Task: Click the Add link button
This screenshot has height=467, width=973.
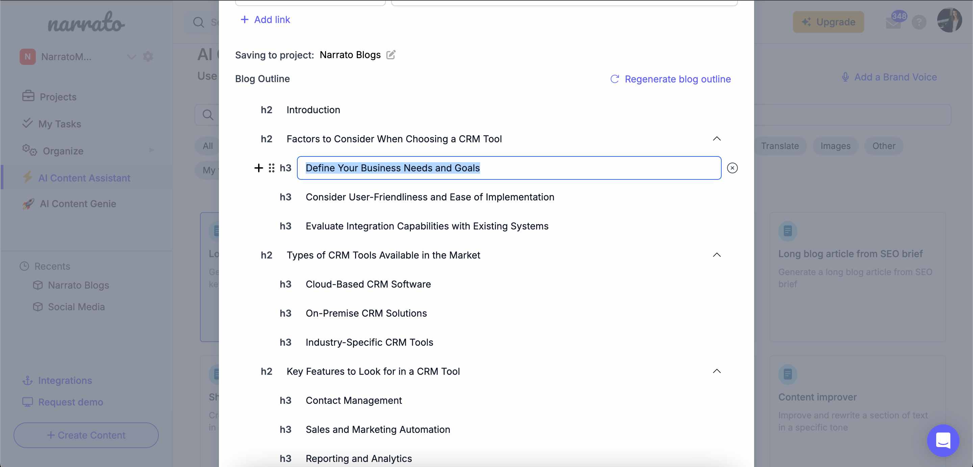Action: click(x=265, y=20)
